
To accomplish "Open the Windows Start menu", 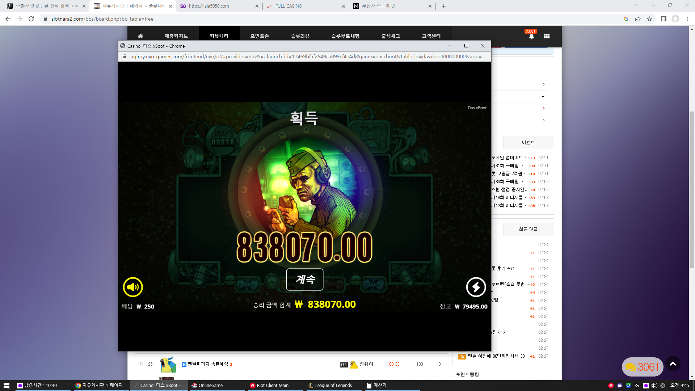I will (7, 386).
